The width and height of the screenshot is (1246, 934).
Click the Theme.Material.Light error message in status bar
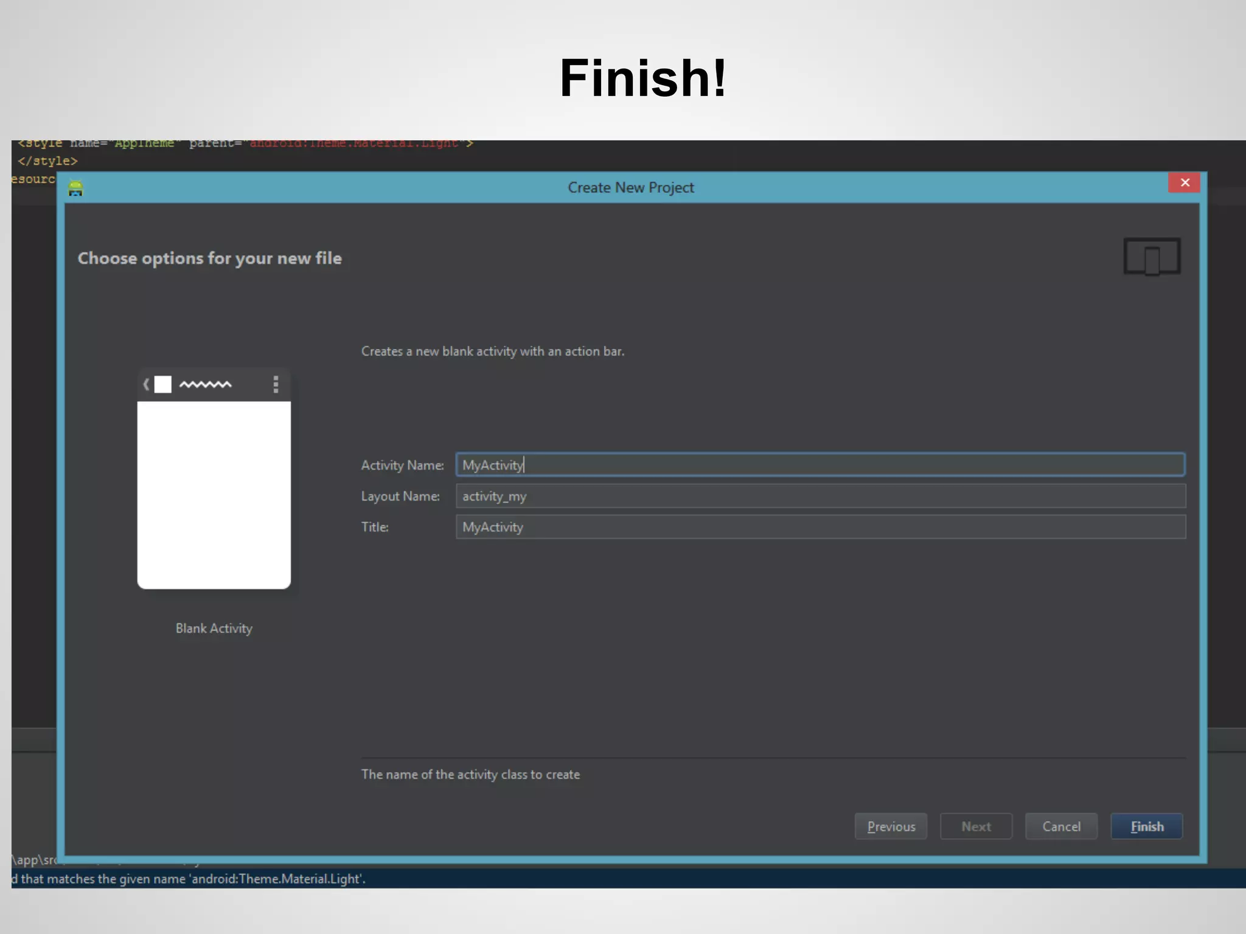coord(189,879)
